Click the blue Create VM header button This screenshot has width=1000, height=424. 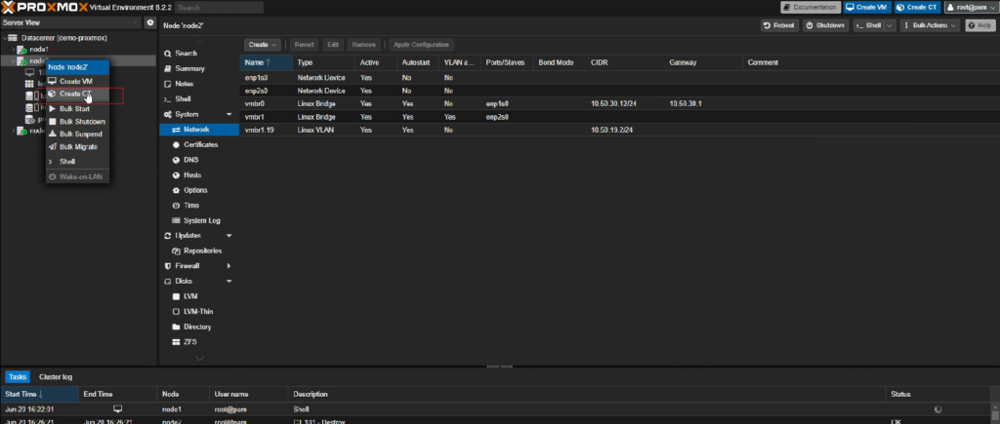tap(866, 8)
